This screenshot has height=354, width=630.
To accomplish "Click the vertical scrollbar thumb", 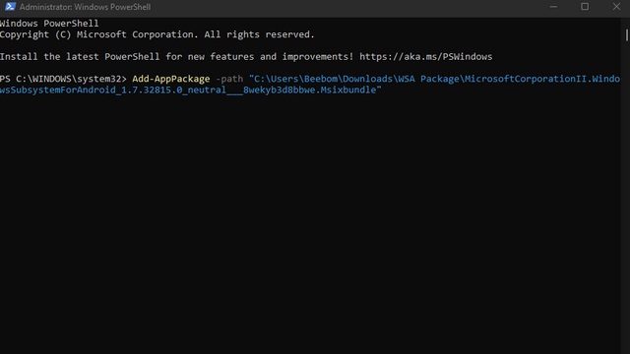I will tap(626, 35).
